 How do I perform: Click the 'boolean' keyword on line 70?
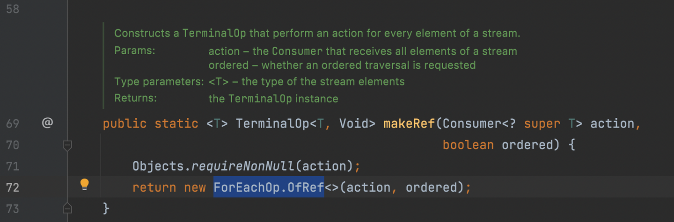click(468, 145)
